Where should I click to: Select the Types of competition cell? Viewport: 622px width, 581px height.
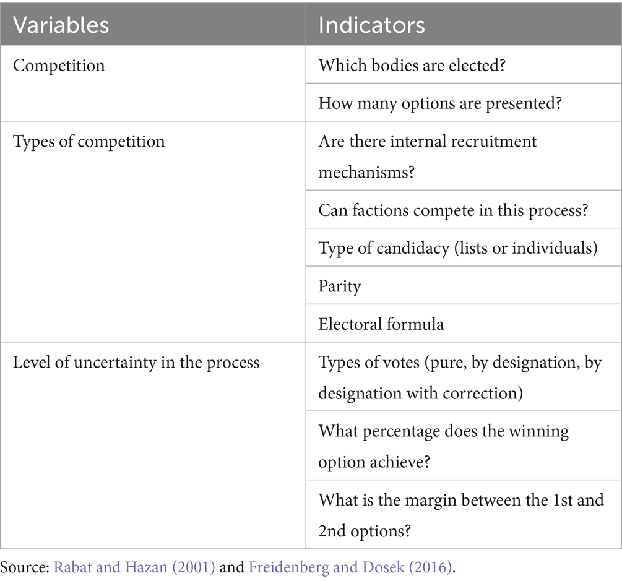153,231
